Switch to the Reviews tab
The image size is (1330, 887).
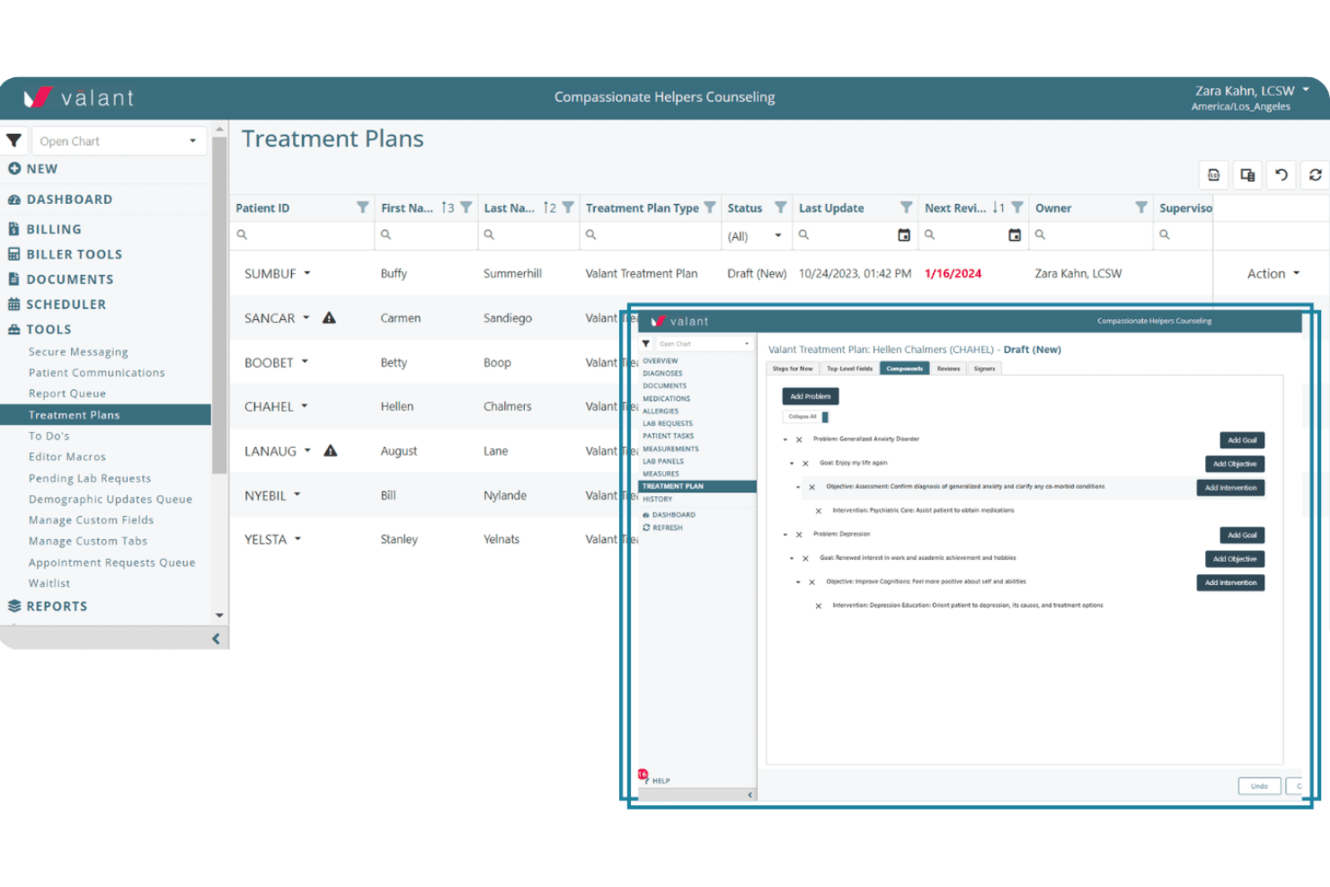947,368
